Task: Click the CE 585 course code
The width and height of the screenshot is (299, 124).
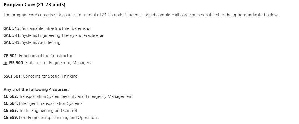Action: [11, 111]
